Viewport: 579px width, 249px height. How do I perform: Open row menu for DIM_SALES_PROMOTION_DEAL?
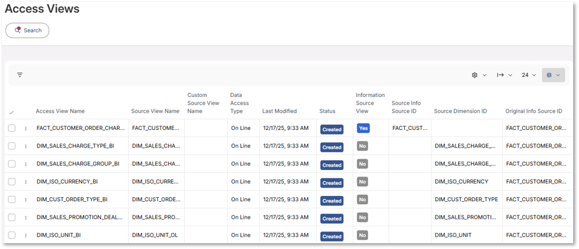[26, 218]
